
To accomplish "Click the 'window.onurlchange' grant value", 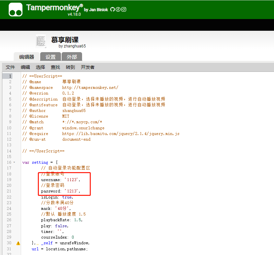I will [x=83, y=128].
